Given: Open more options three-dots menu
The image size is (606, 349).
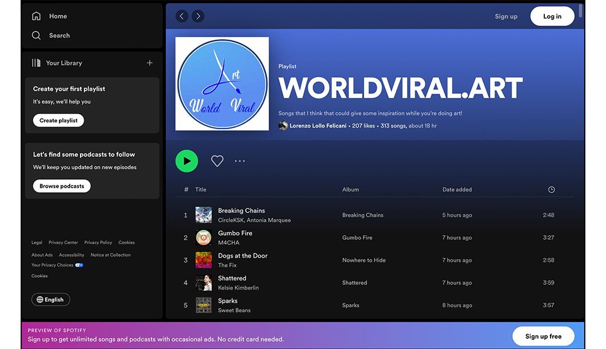Looking at the screenshot, I should pyautogui.click(x=240, y=161).
